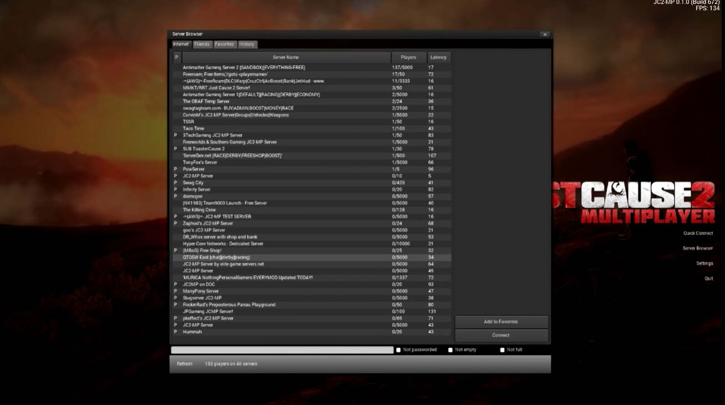Select the 5UB ToasterCause 2 server

(x=312, y=149)
